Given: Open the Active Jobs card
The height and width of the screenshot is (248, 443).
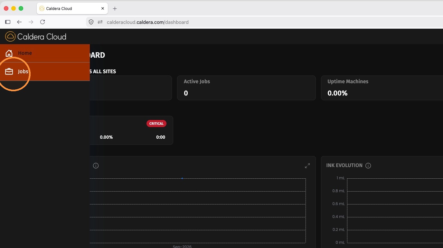Looking at the screenshot, I should point(246,88).
